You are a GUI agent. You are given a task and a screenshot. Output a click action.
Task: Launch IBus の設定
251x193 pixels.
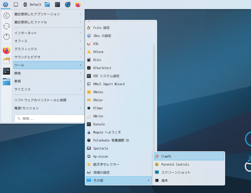point(119,36)
